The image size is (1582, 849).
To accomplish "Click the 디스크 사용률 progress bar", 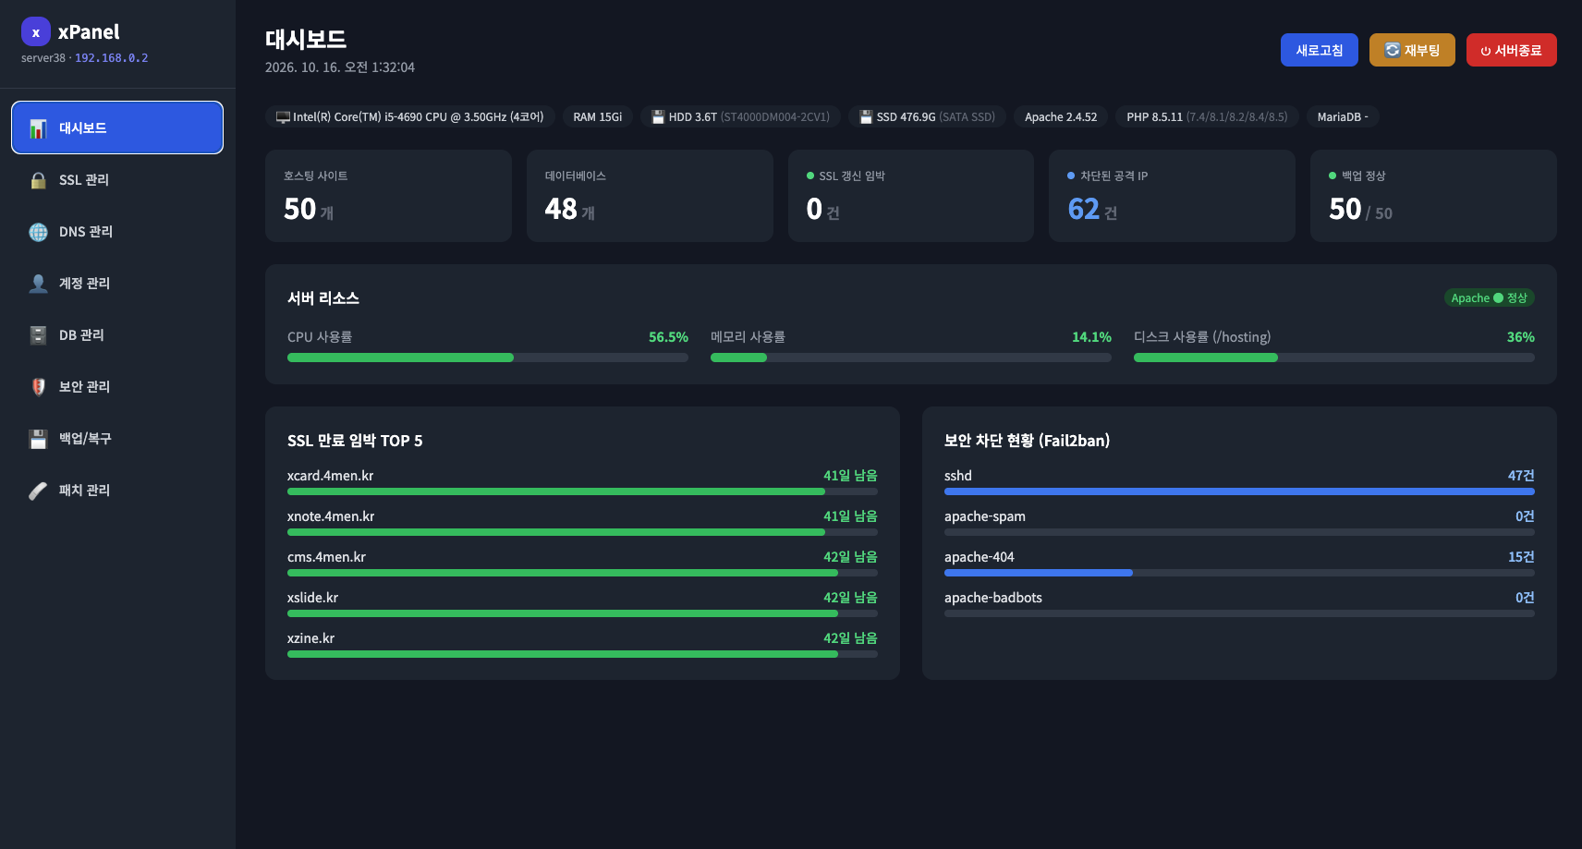I will click(1333, 358).
